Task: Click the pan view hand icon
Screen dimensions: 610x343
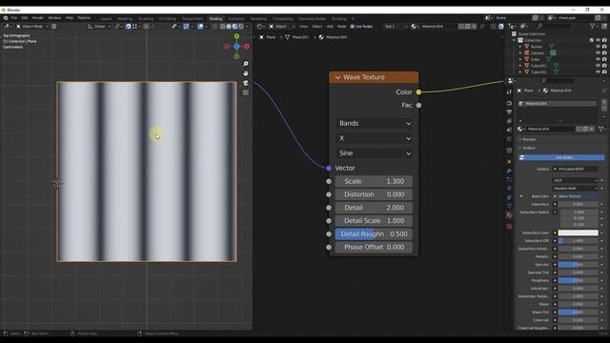Action: 246,73
